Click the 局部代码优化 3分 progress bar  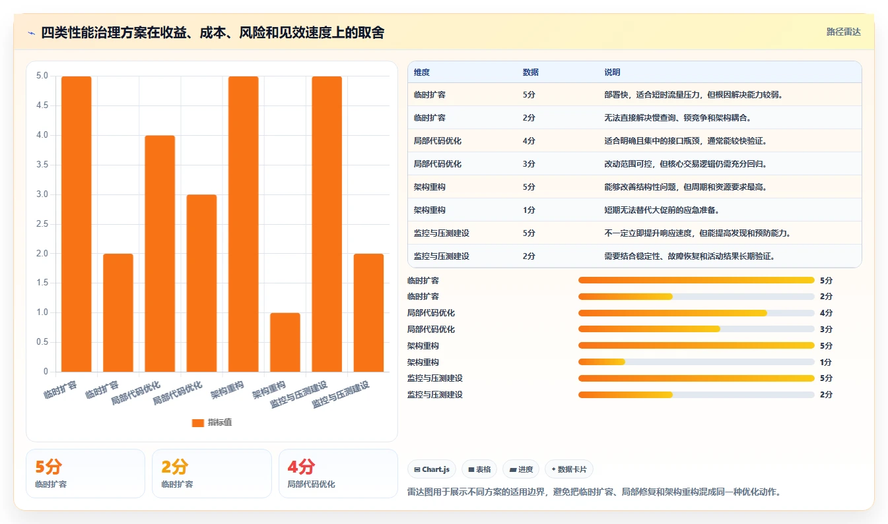pos(697,330)
